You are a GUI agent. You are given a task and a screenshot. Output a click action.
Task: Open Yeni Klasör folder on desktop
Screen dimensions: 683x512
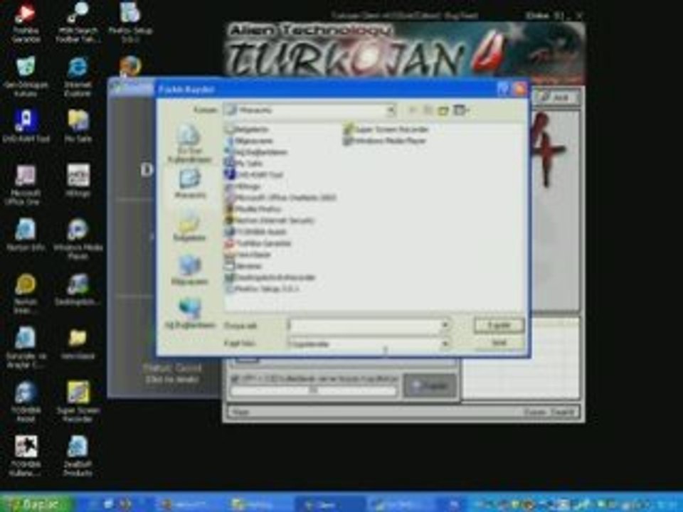[78, 344]
